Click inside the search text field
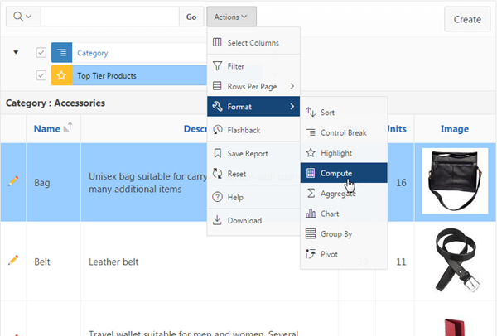Viewport: 497px width, 336px height. (109, 17)
